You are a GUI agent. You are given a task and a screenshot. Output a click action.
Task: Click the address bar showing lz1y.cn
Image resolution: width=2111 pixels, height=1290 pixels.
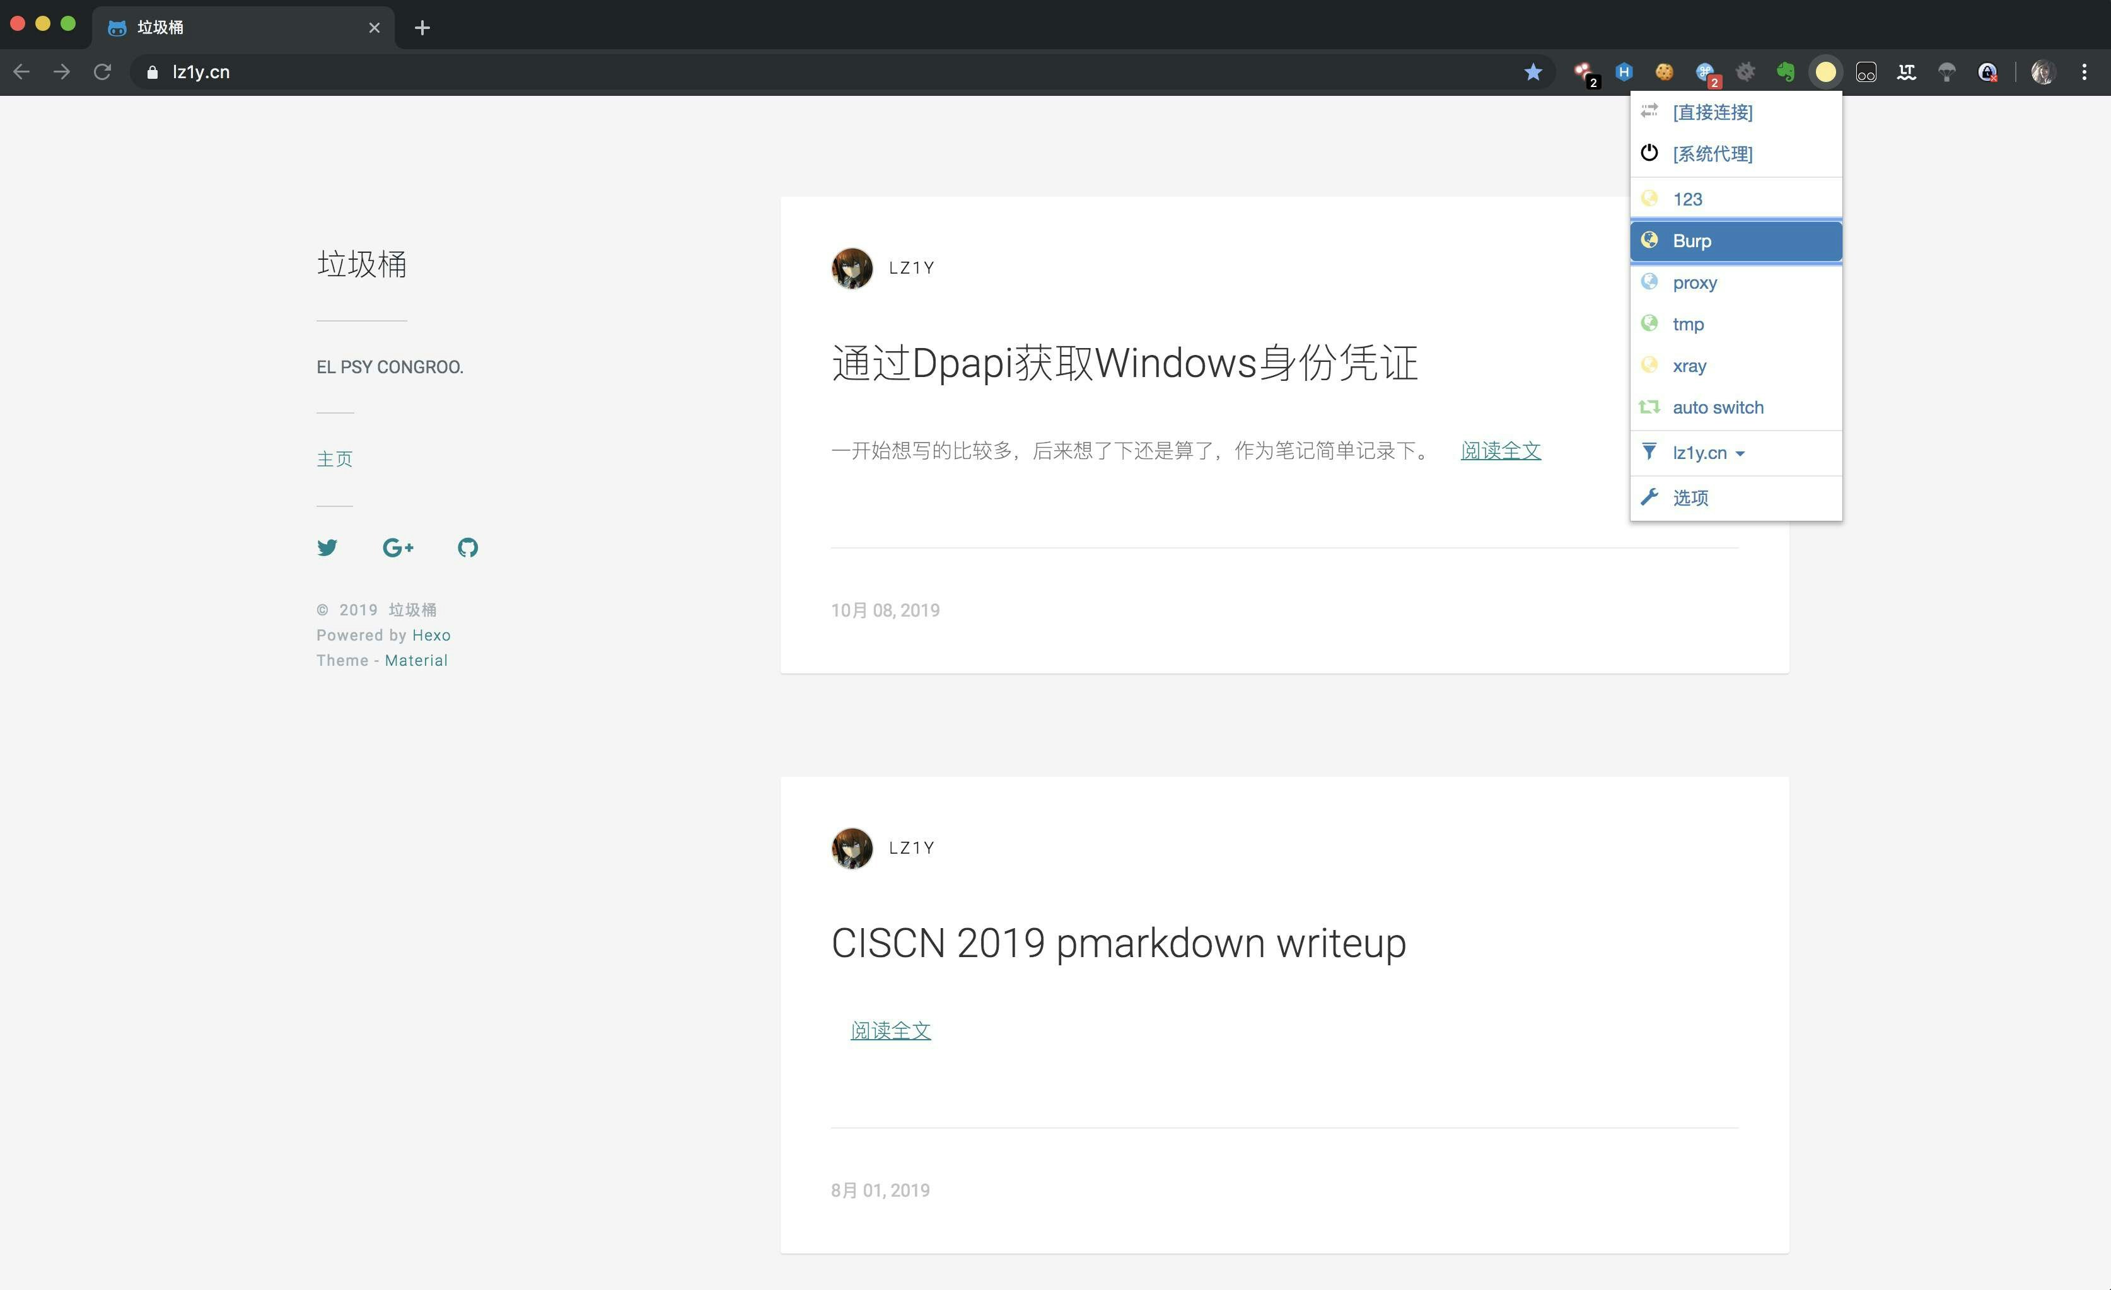pyautogui.click(x=771, y=72)
